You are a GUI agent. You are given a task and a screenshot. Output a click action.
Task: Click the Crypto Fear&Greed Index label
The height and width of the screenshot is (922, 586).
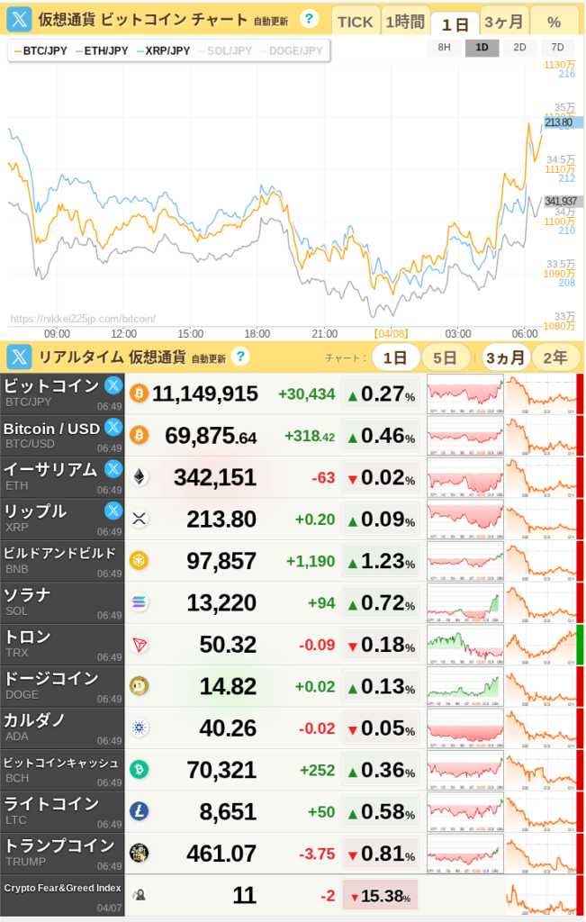61,888
